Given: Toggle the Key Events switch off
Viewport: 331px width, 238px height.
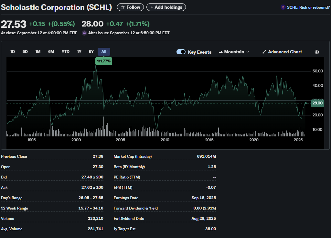Looking at the screenshot, I should pyautogui.click(x=181, y=52).
